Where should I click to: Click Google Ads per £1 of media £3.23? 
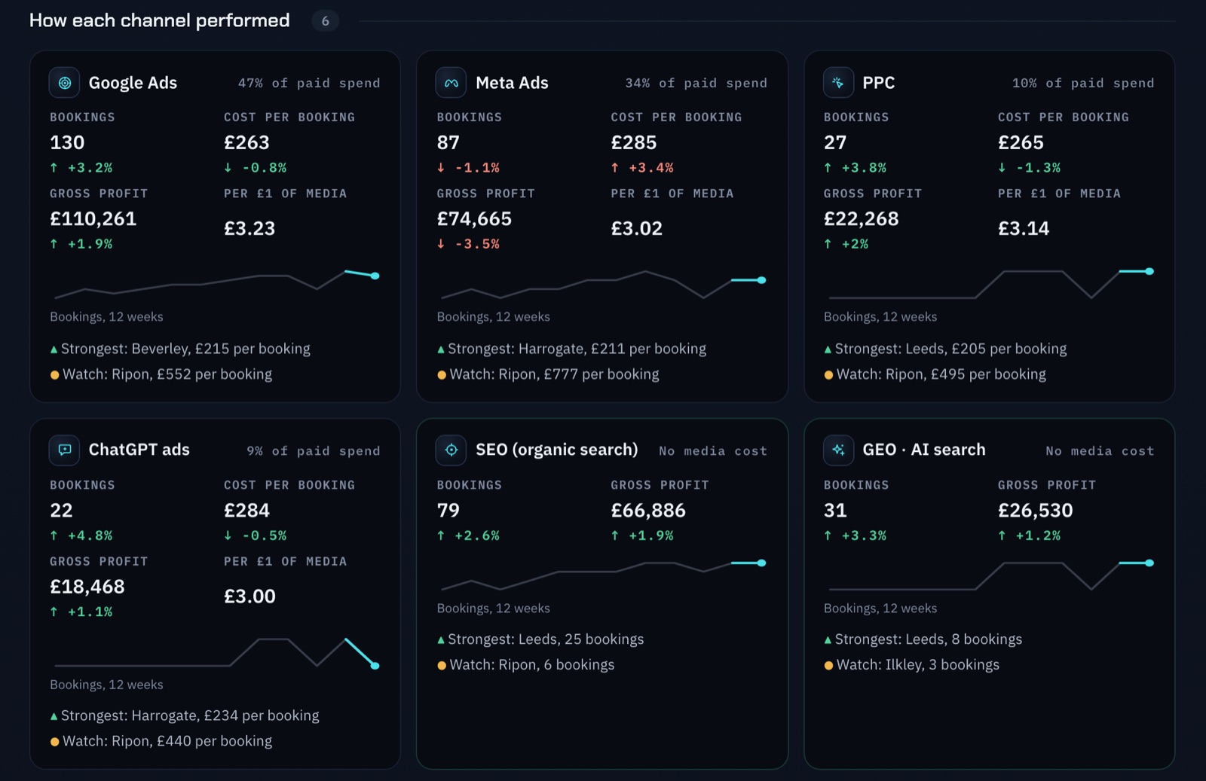(249, 228)
